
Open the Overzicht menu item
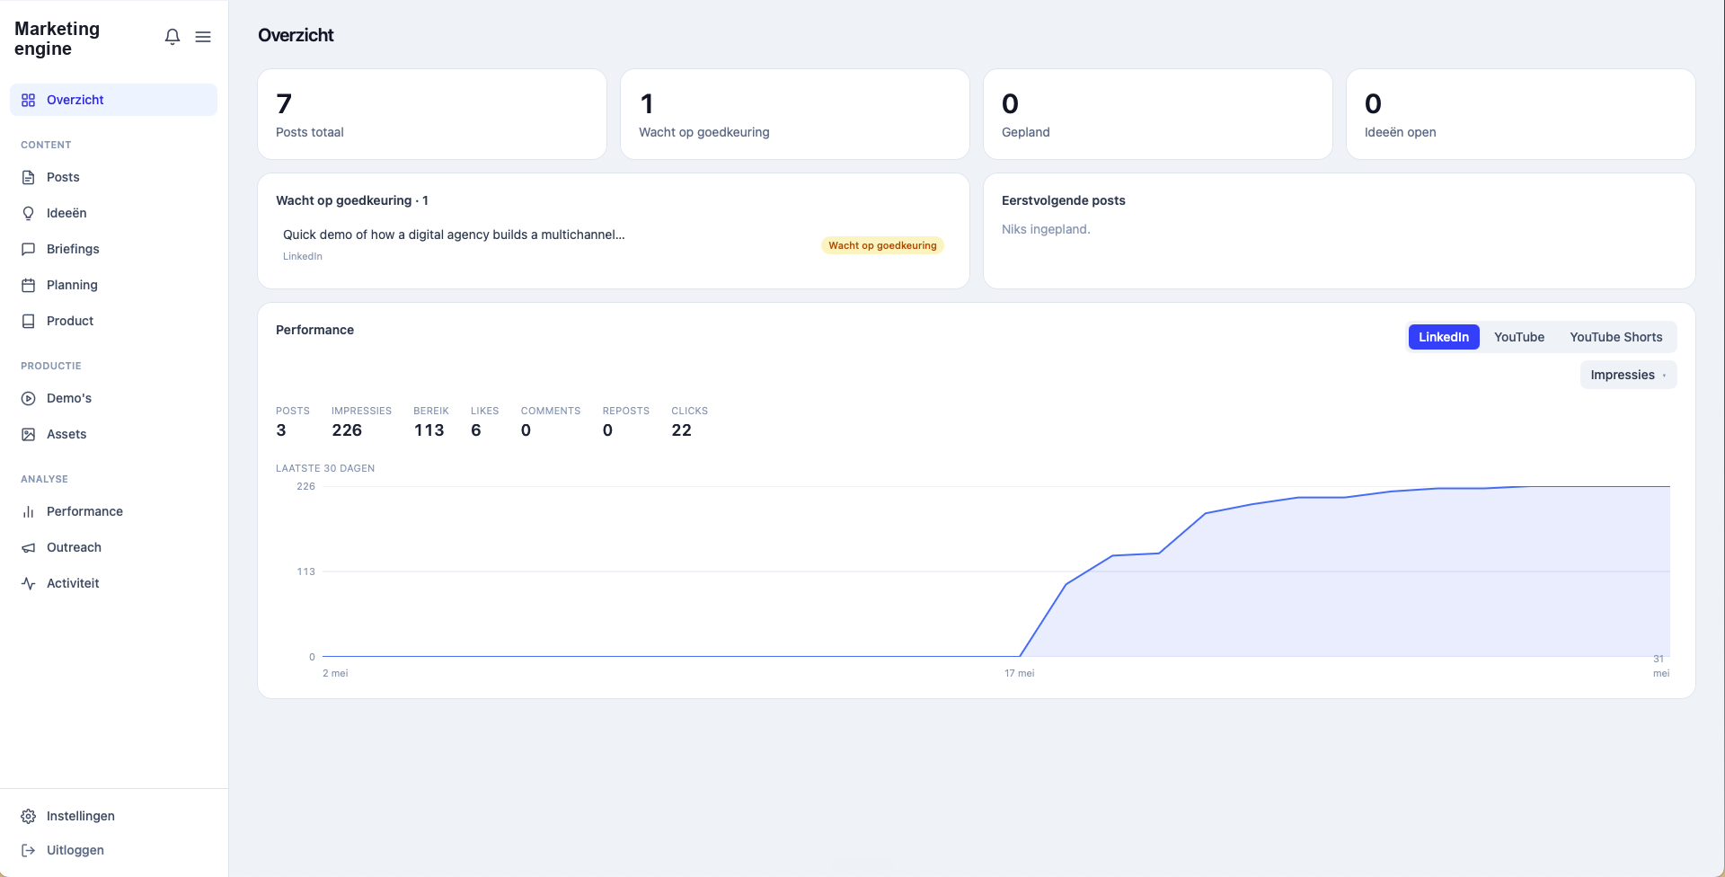click(113, 100)
